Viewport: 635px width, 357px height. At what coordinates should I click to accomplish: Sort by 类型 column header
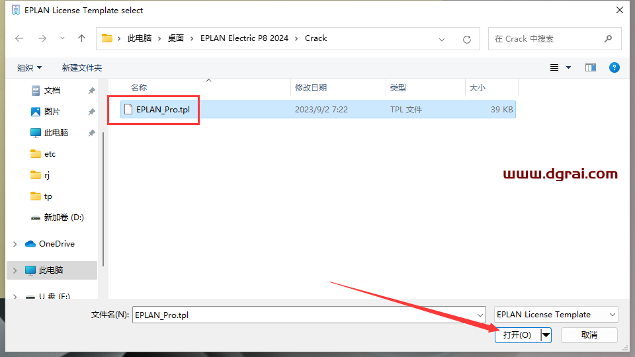(398, 87)
